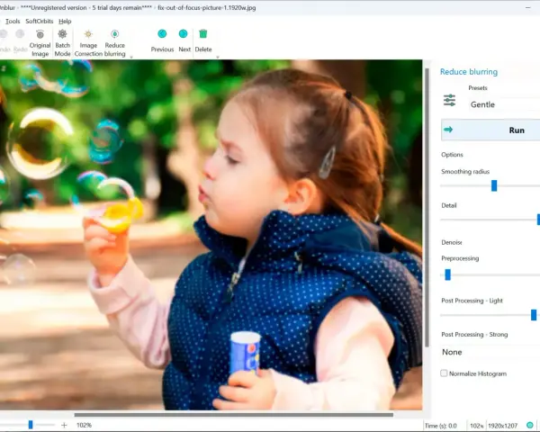Click the Run button
This screenshot has width=540, height=432.
pos(490,130)
